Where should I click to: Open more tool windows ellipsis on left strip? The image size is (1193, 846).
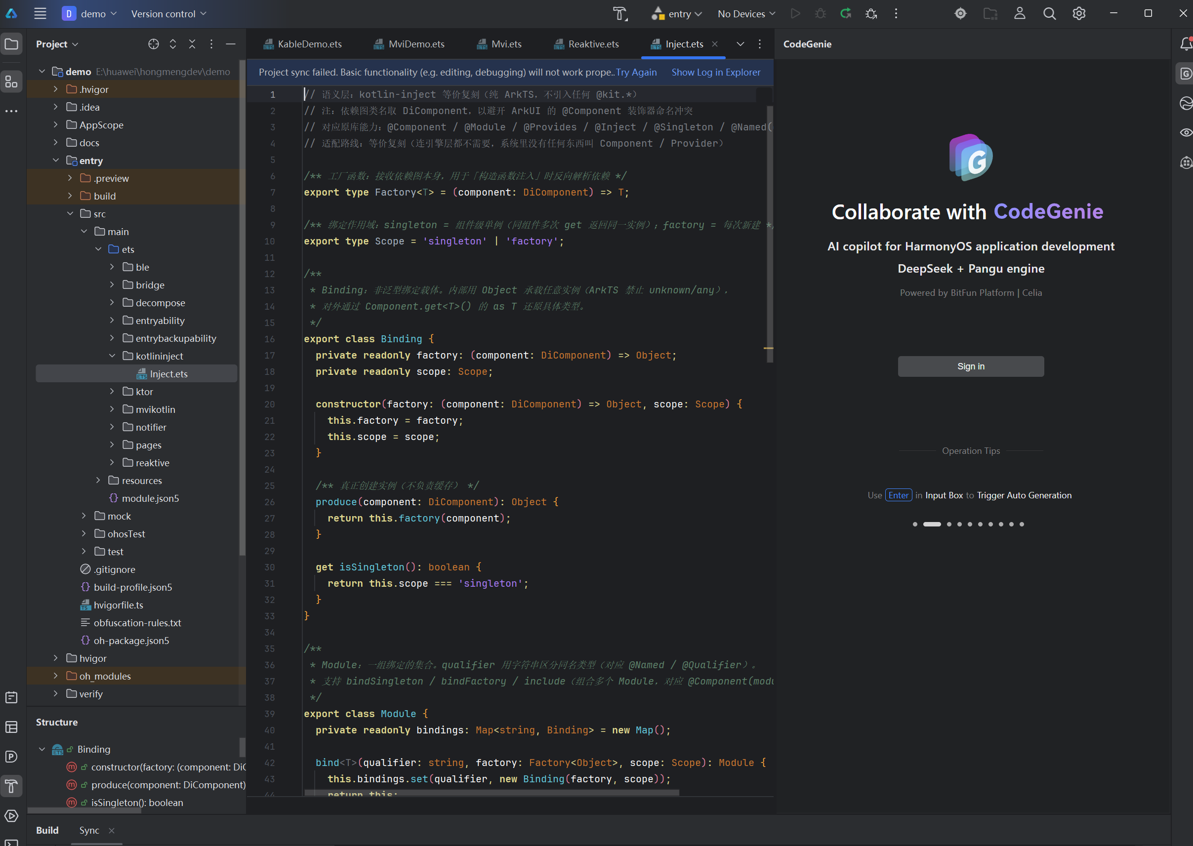pyautogui.click(x=11, y=111)
